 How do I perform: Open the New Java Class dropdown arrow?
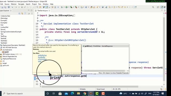coord(88,7)
